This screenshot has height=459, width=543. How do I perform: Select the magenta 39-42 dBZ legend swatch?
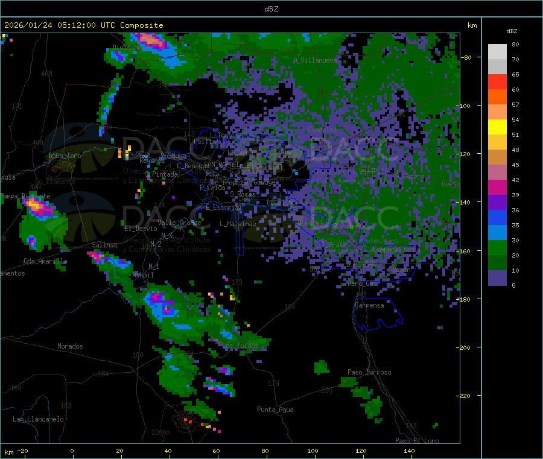(497, 187)
